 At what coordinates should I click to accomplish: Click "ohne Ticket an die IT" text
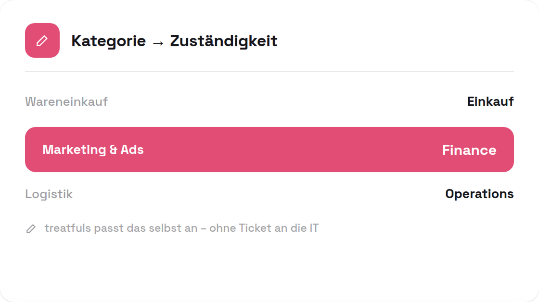click(264, 228)
